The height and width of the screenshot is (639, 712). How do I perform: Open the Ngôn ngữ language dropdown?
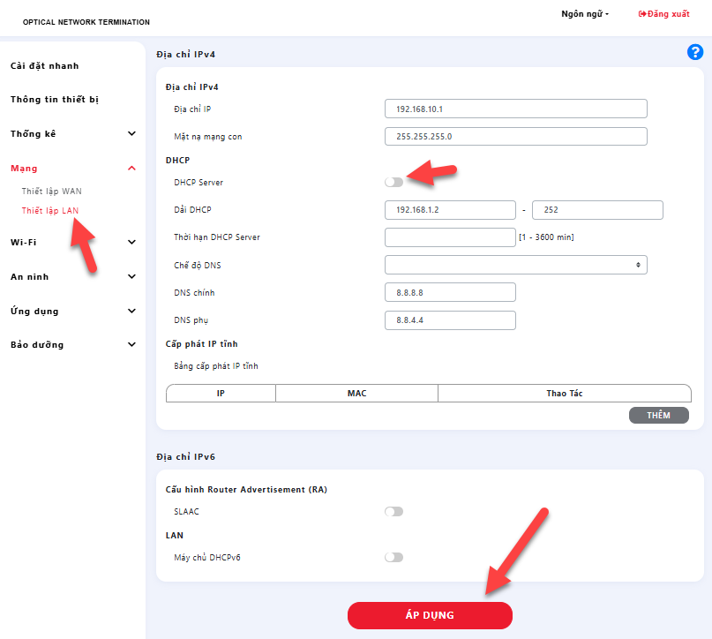pos(585,14)
